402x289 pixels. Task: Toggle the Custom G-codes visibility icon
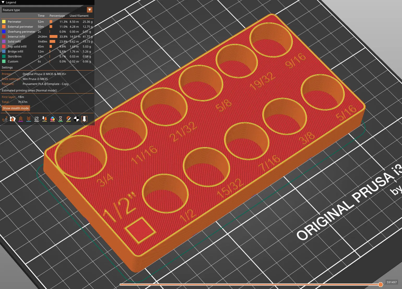click(x=68, y=119)
